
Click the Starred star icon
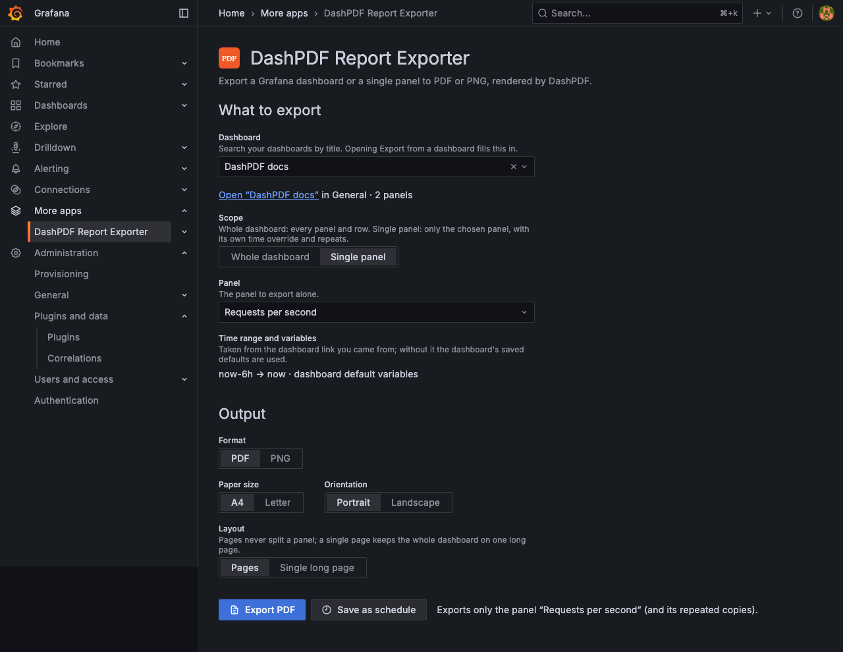point(16,84)
